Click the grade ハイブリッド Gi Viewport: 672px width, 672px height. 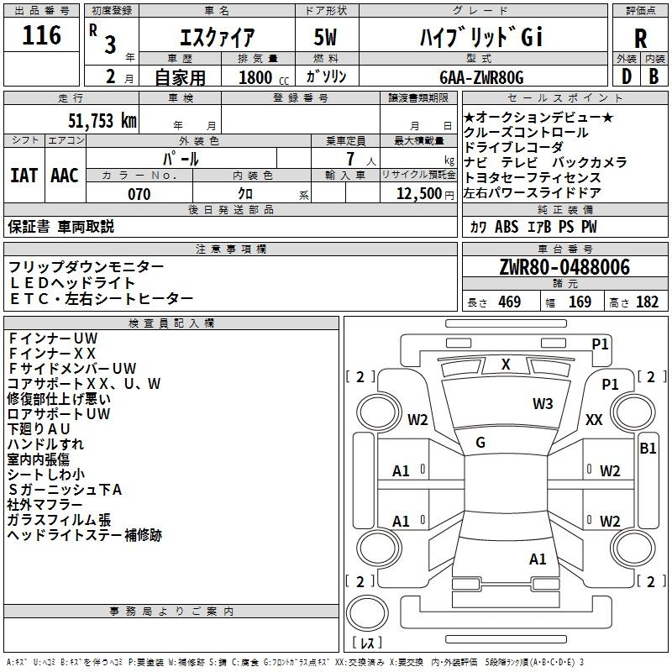[x=481, y=37]
